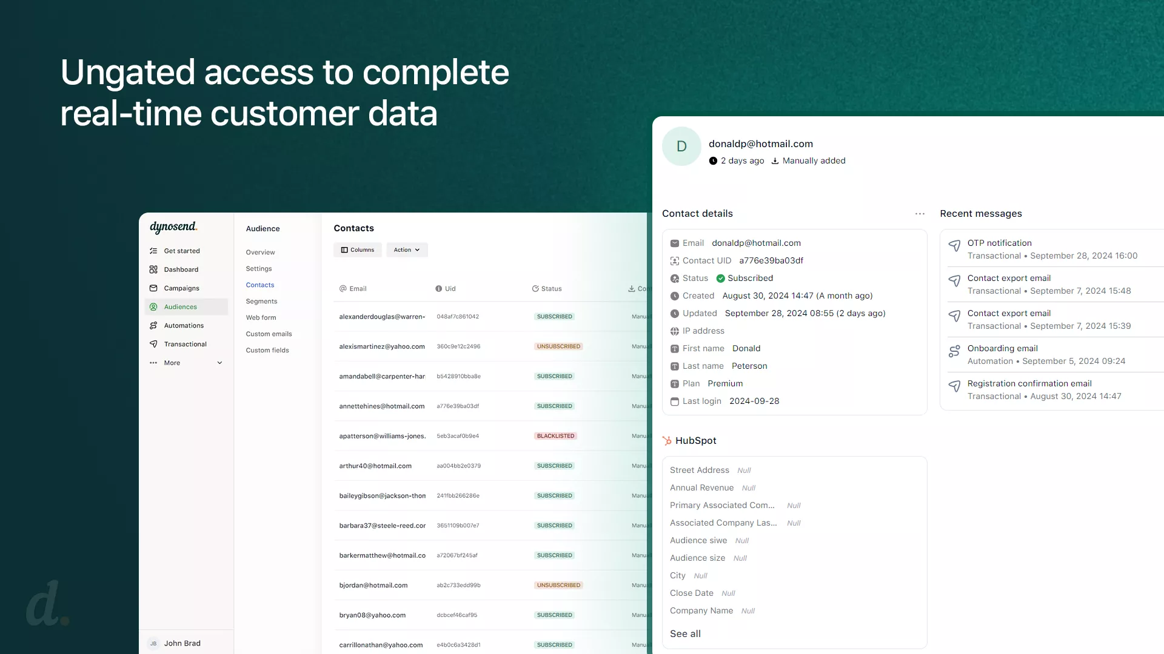
Task: Open the Segments submenu item
Action: pos(261,302)
